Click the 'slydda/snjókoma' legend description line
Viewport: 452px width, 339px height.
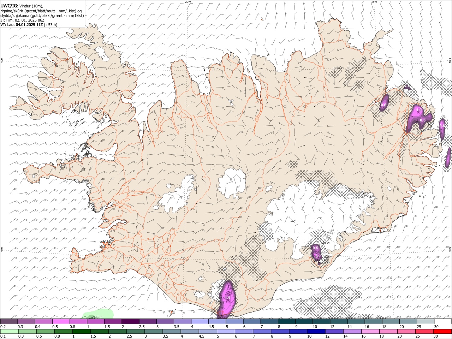point(42,16)
